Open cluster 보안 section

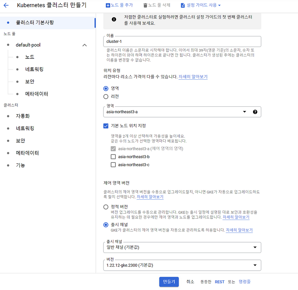(x=20, y=141)
